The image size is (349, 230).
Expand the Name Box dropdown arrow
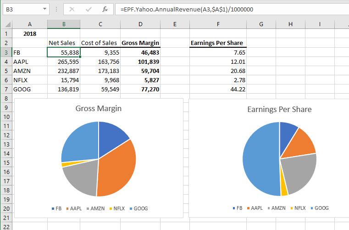pos(45,9)
